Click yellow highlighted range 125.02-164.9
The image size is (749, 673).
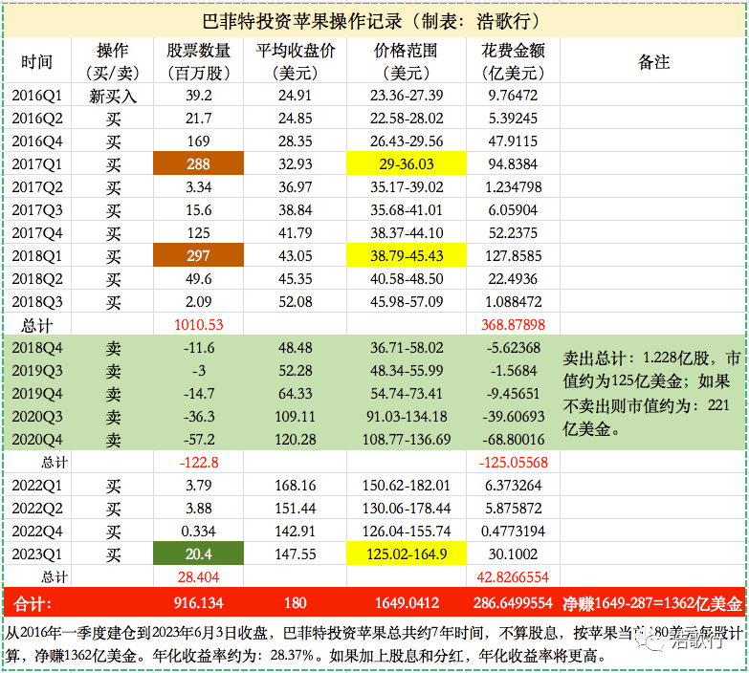pyautogui.click(x=407, y=554)
